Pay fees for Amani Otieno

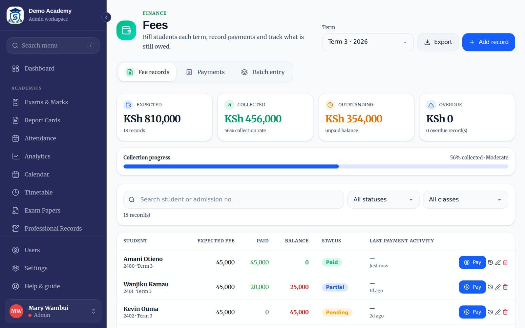(472, 262)
